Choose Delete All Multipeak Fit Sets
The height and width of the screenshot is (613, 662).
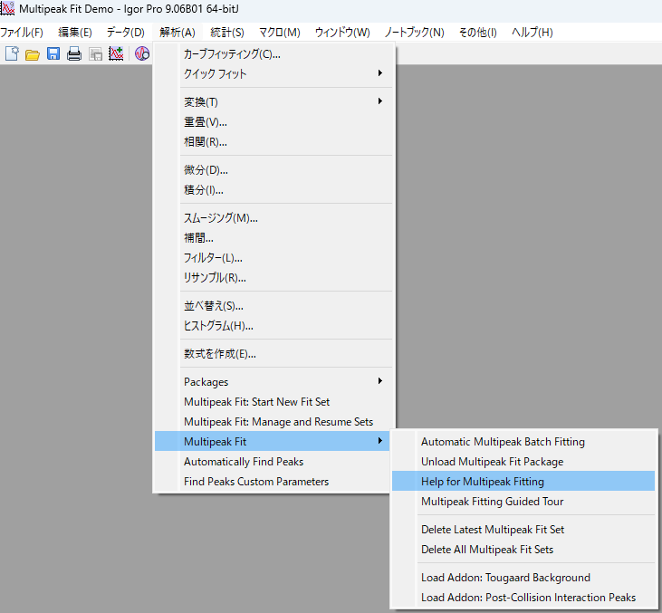pos(523,550)
